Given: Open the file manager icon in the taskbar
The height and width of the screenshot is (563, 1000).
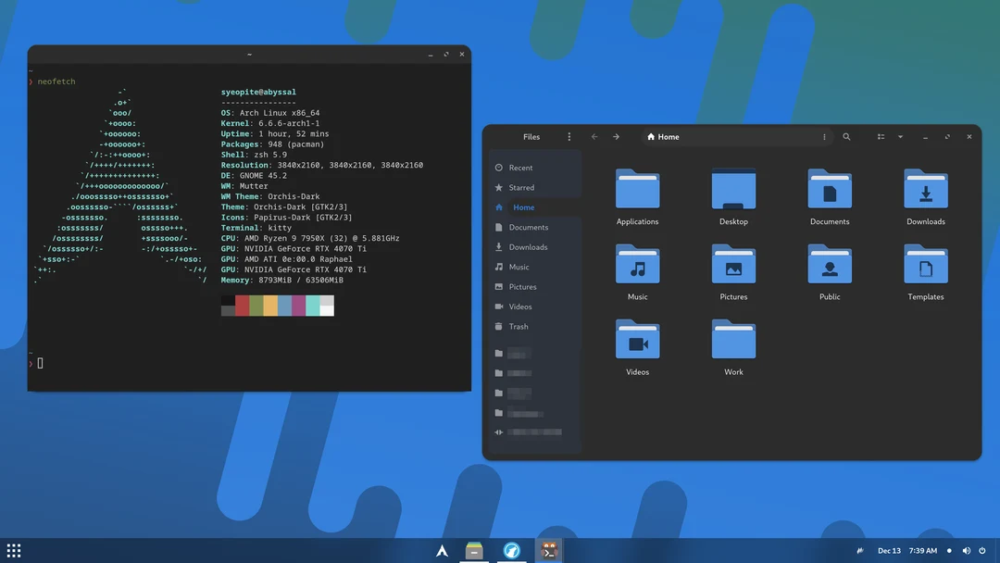Looking at the screenshot, I should [x=475, y=550].
